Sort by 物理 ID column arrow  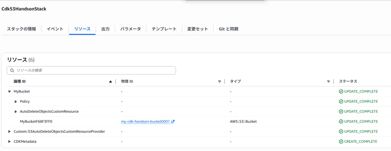220,81
